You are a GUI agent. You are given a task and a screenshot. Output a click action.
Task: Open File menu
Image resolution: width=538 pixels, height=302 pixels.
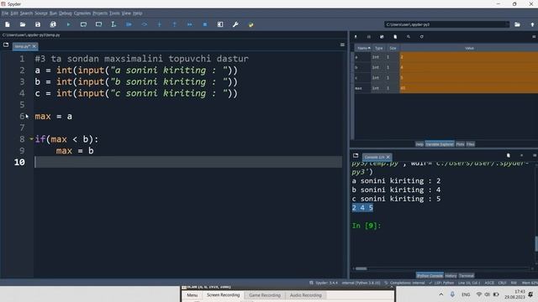pyautogui.click(x=5, y=13)
